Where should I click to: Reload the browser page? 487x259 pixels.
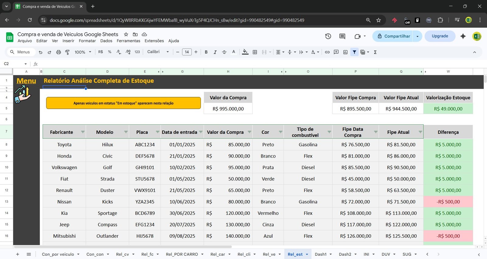[30, 20]
